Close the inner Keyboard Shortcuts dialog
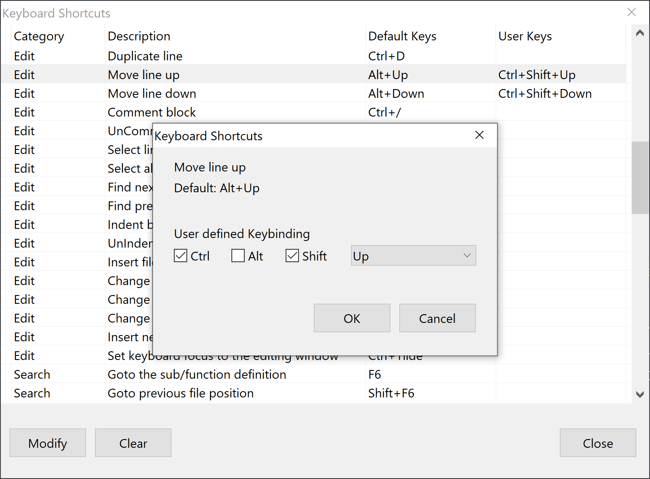This screenshot has width=650, height=479. pyautogui.click(x=479, y=135)
